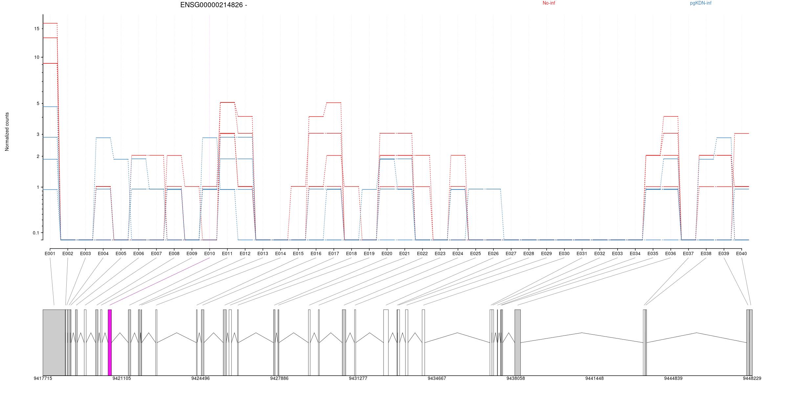788x394 pixels.
Task: Click exon label E009
Action: coord(192,253)
